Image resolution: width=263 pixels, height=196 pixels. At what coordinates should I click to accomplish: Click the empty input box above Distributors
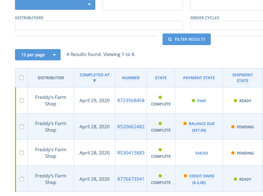coord(143,5)
